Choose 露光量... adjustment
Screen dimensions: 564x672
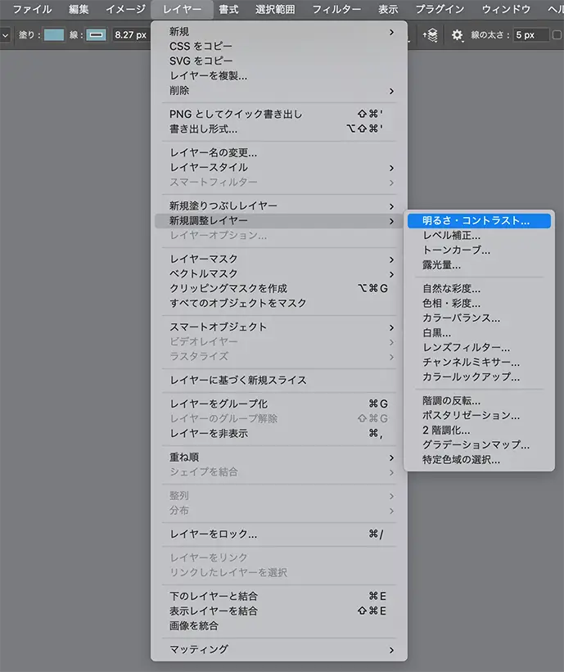pyautogui.click(x=479, y=265)
